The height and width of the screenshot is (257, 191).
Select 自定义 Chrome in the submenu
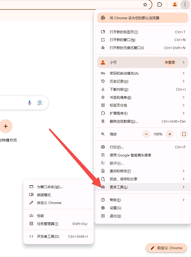point(59,203)
